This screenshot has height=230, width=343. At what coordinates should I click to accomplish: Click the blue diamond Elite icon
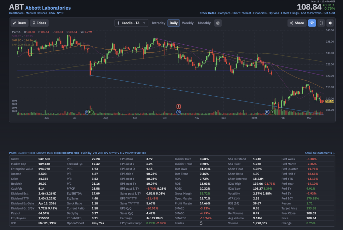click(312, 23)
